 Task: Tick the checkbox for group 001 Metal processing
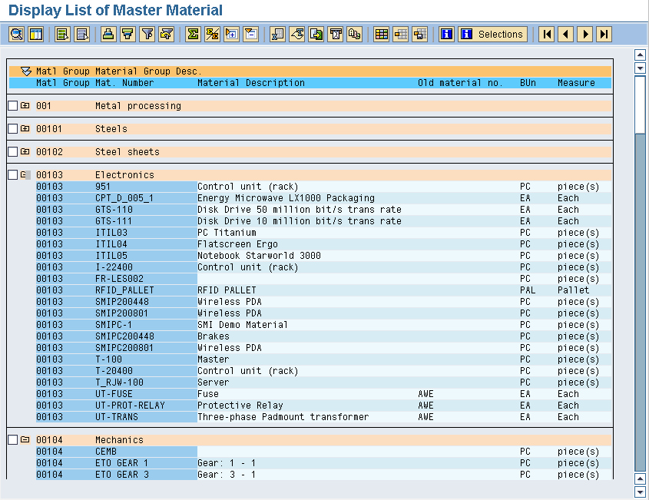pyautogui.click(x=13, y=106)
